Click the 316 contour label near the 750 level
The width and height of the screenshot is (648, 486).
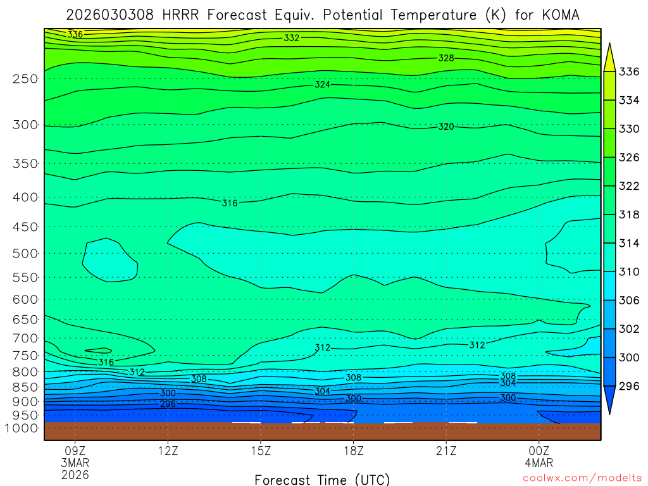click(x=106, y=363)
